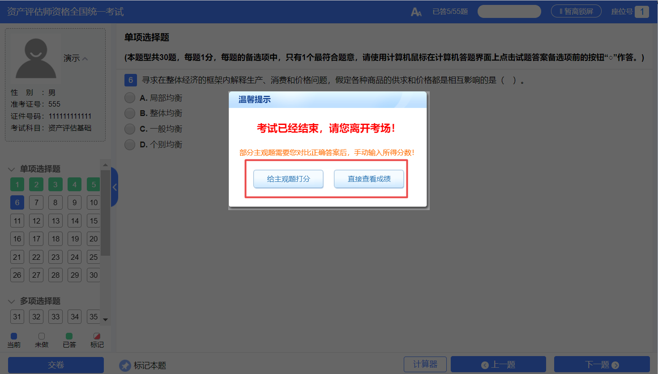
Task: Collapse the sidebar with the blue arrow handle
Action: click(115, 187)
